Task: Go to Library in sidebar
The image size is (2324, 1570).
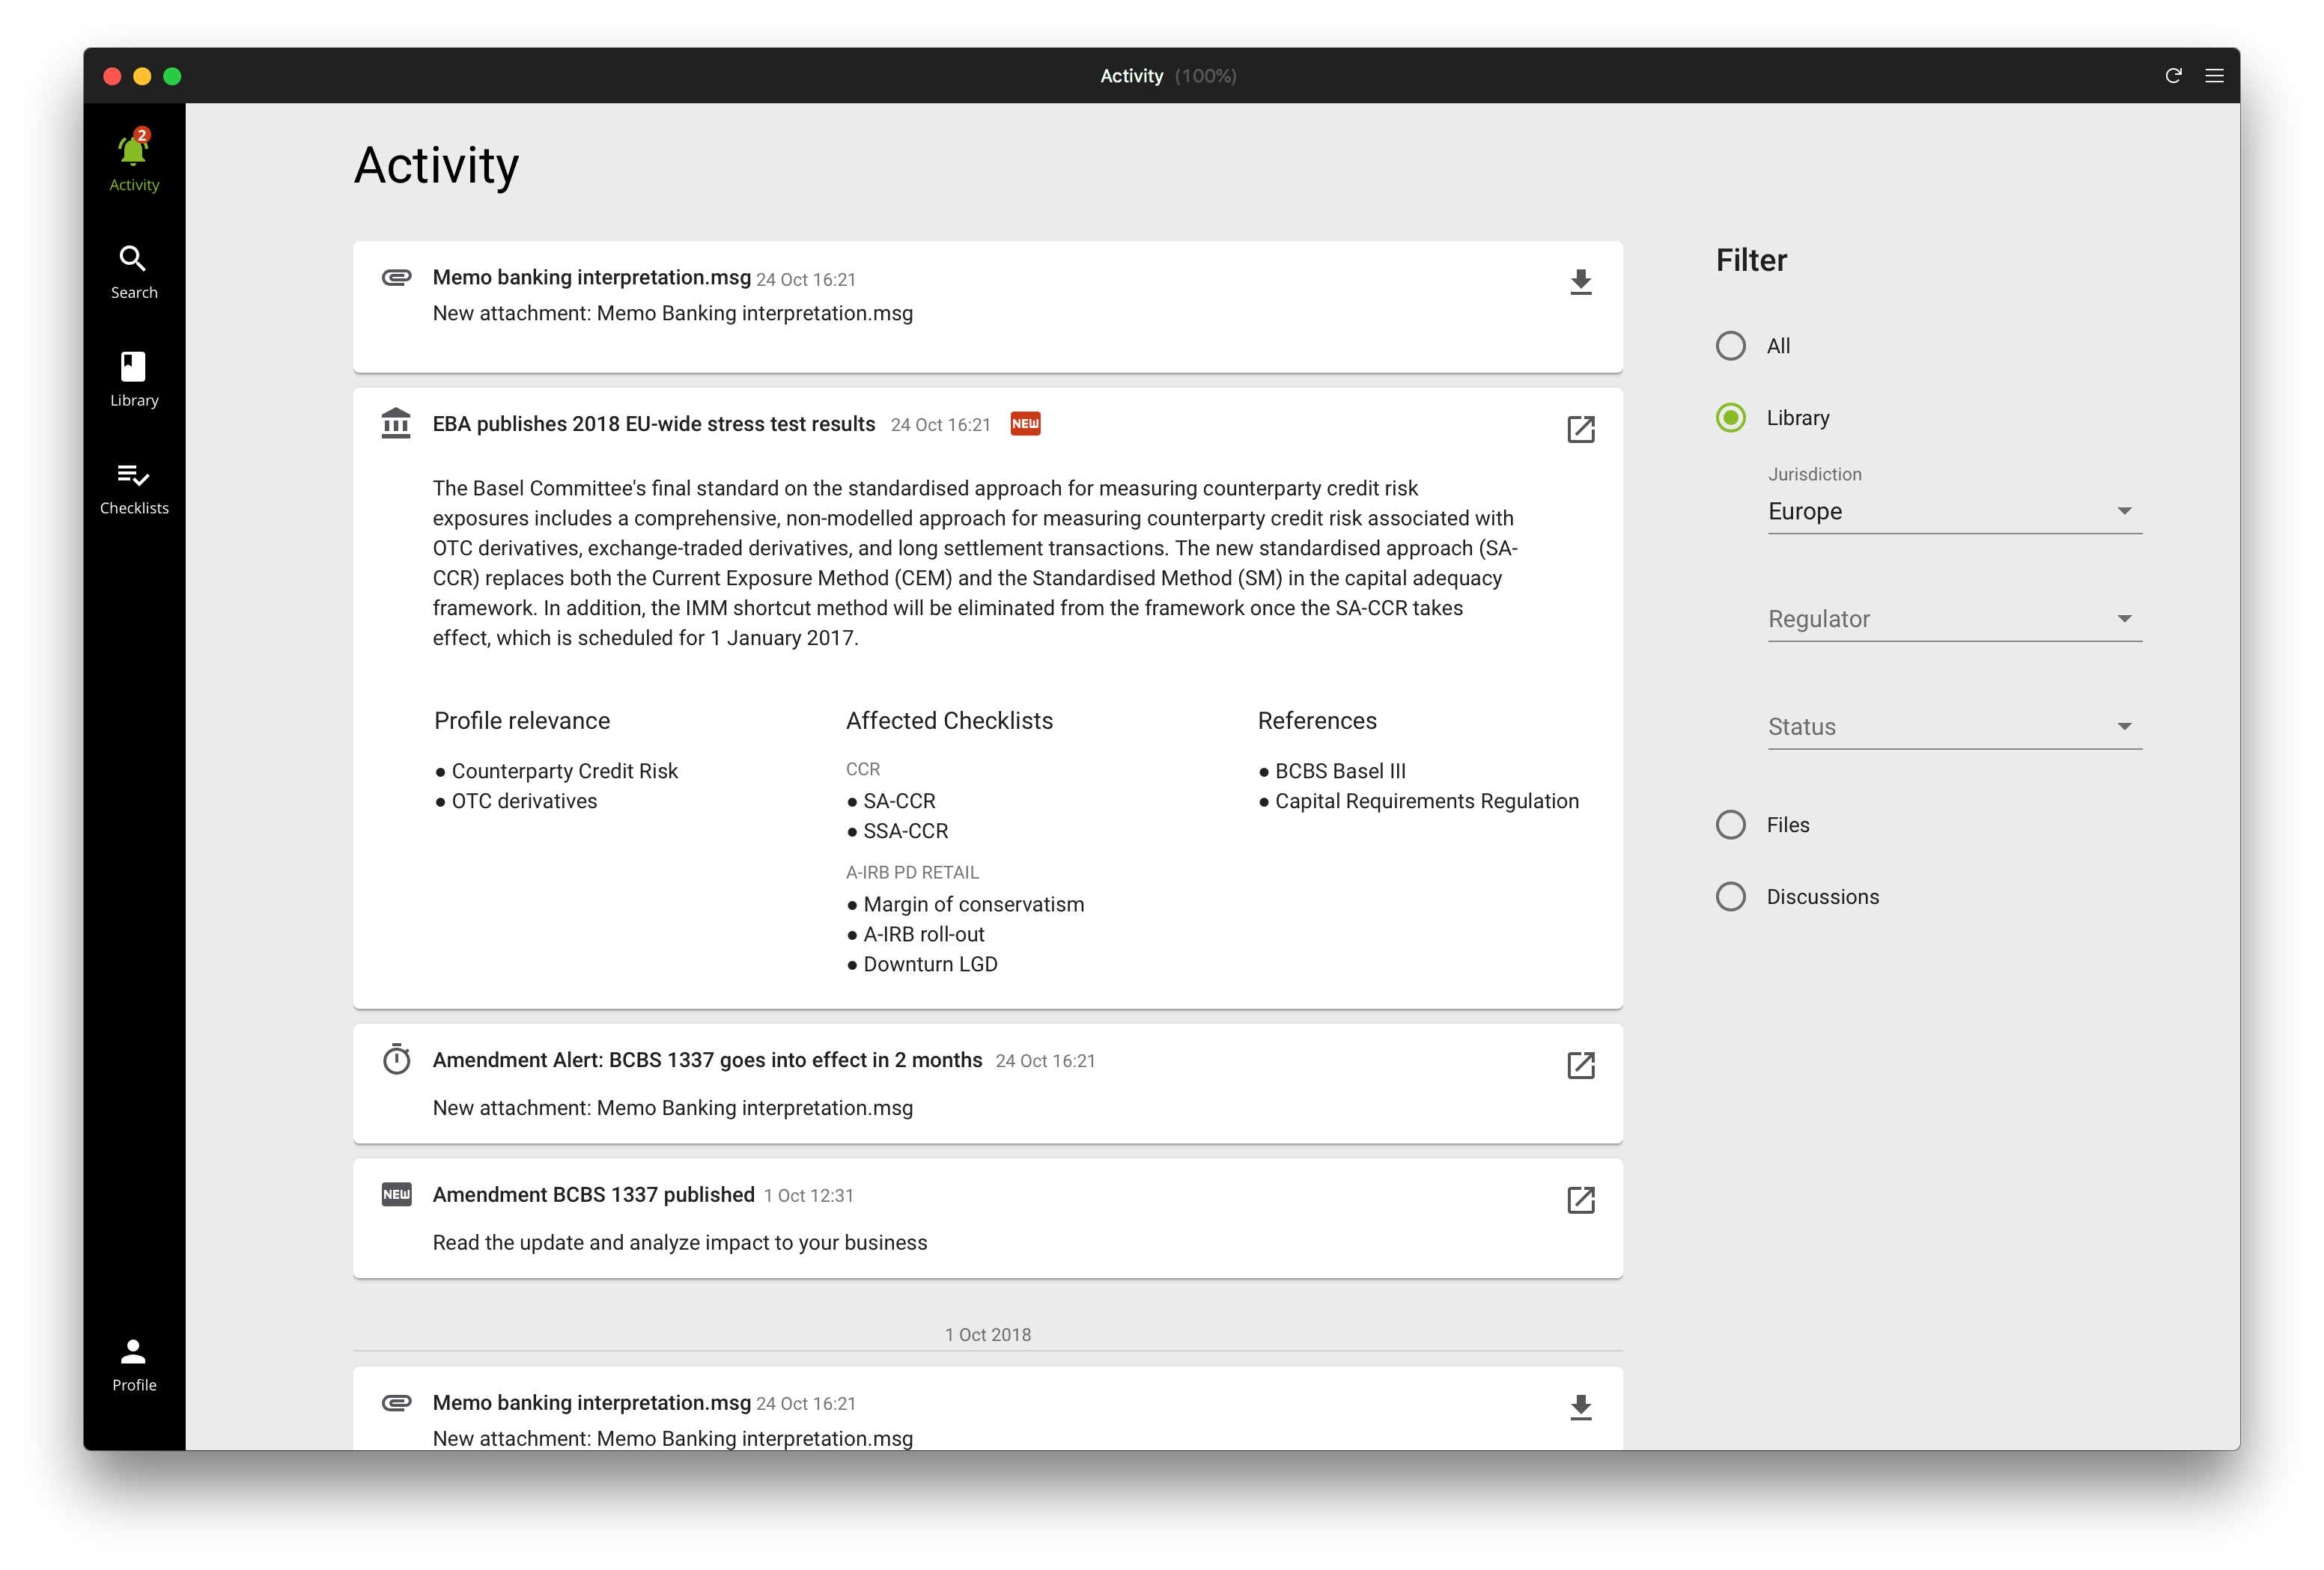Action: (133, 379)
